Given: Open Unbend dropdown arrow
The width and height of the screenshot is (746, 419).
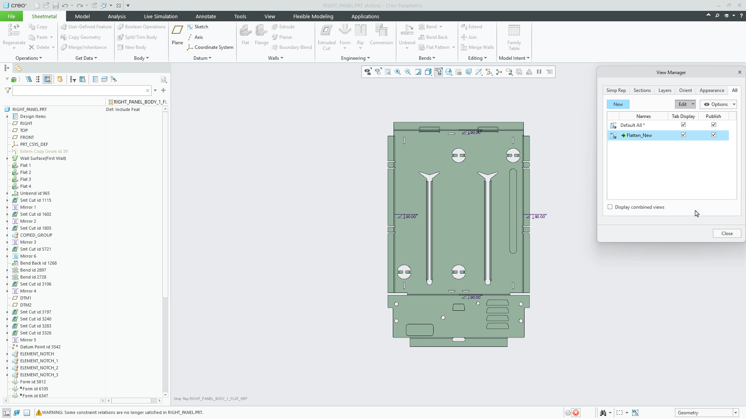Looking at the screenshot, I should pyautogui.click(x=407, y=48).
